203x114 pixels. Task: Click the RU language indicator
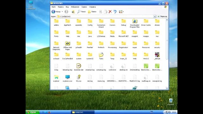(151, 112)
